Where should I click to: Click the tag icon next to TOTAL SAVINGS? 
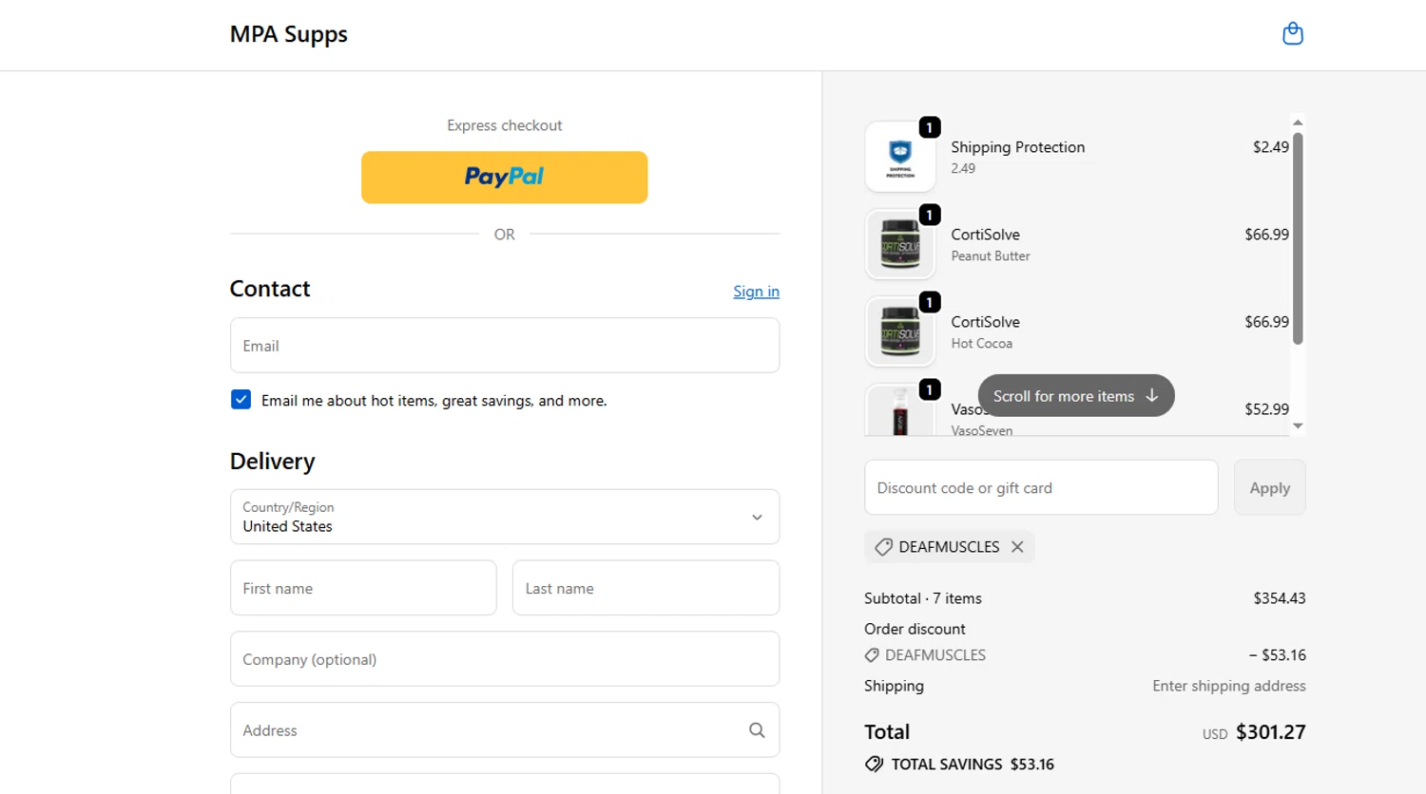pos(874,765)
